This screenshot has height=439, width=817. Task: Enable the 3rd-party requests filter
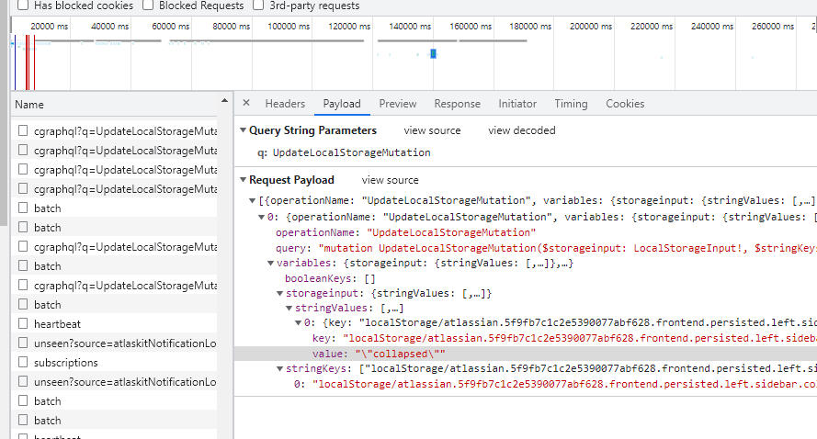coord(258,6)
